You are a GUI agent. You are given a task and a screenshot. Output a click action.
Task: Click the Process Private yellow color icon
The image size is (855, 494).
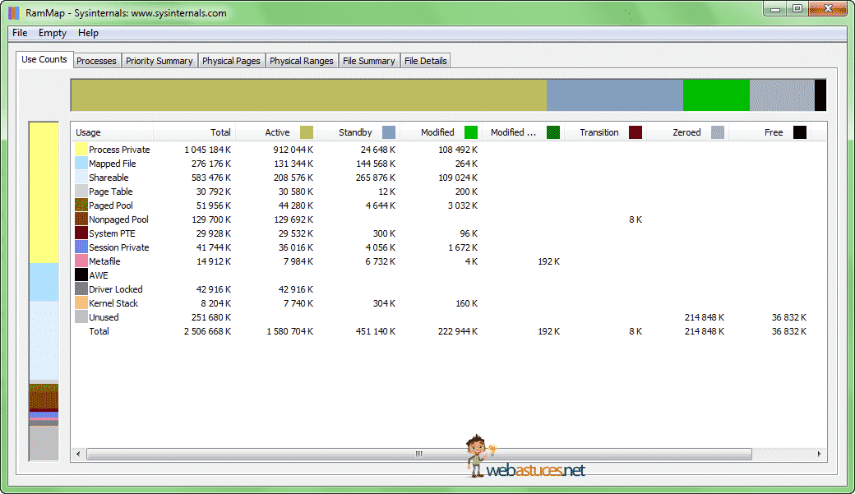[81, 150]
